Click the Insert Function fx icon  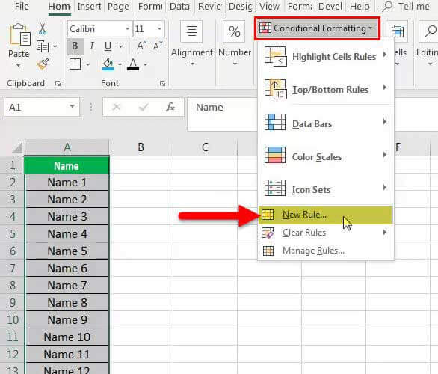pyautogui.click(x=170, y=107)
